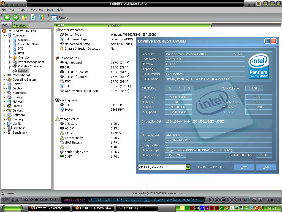Open the users toolbar icon
This screenshot has width=282, height=212.
click(42, 17)
